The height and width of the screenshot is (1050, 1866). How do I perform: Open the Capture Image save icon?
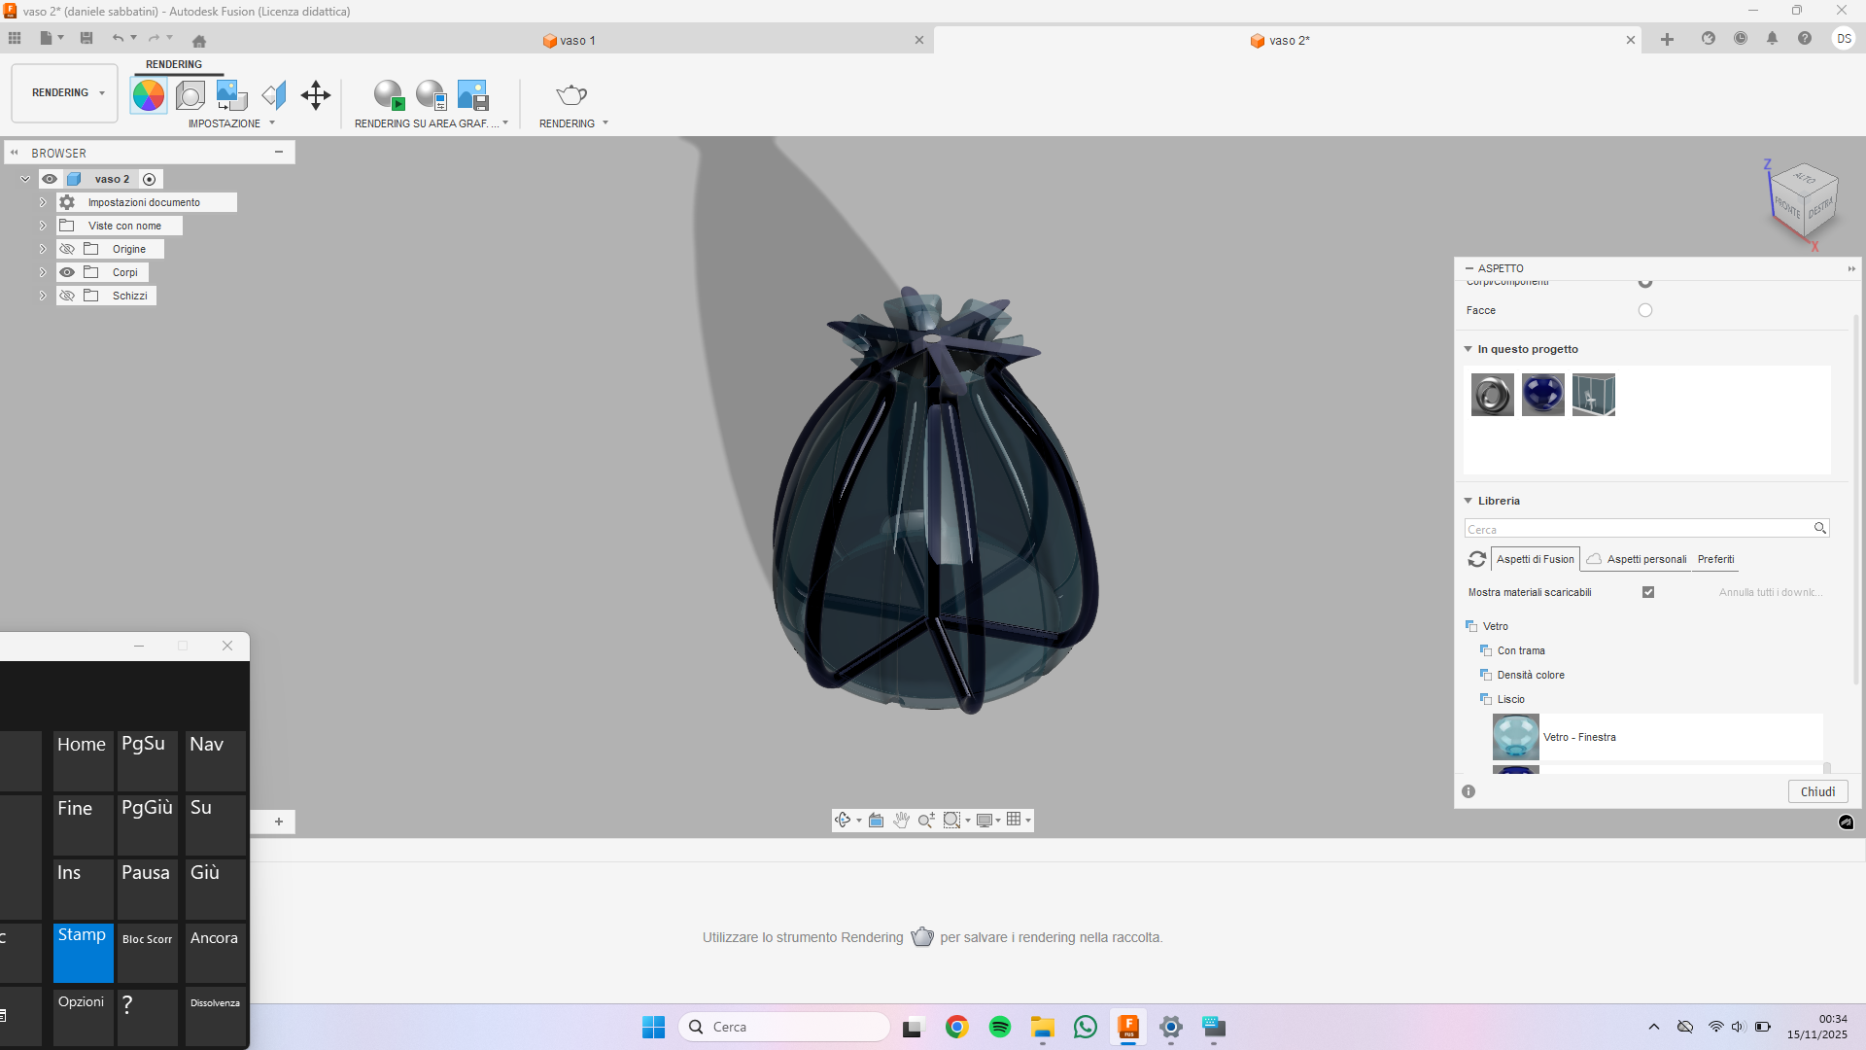473,94
